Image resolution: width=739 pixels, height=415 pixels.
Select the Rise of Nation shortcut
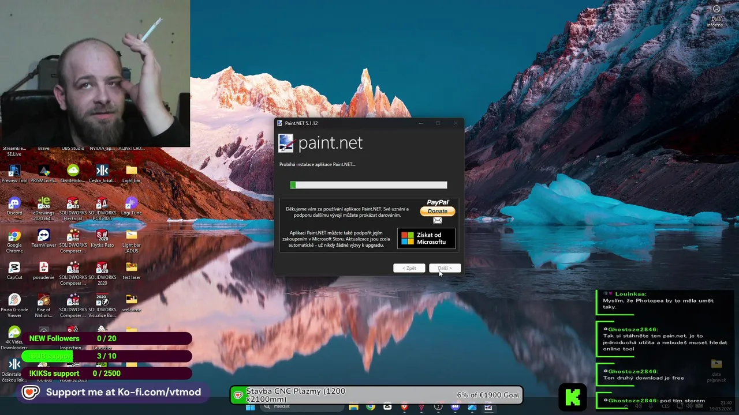[x=44, y=305]
